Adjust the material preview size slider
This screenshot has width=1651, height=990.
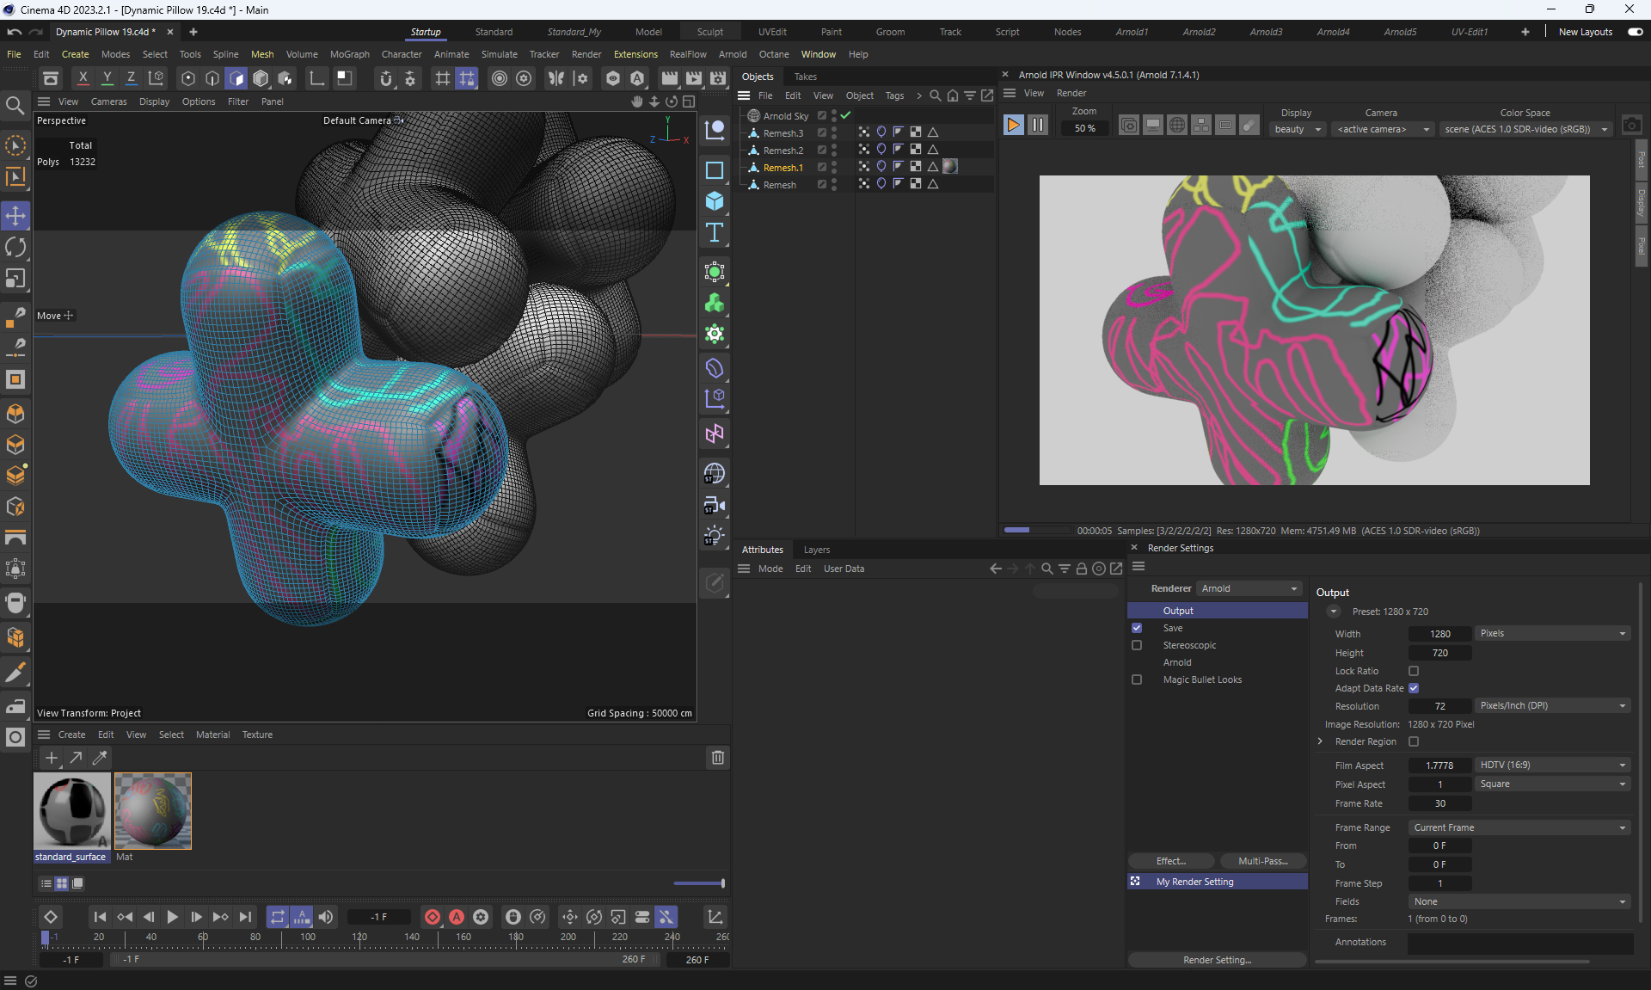(x=721, y=883)
